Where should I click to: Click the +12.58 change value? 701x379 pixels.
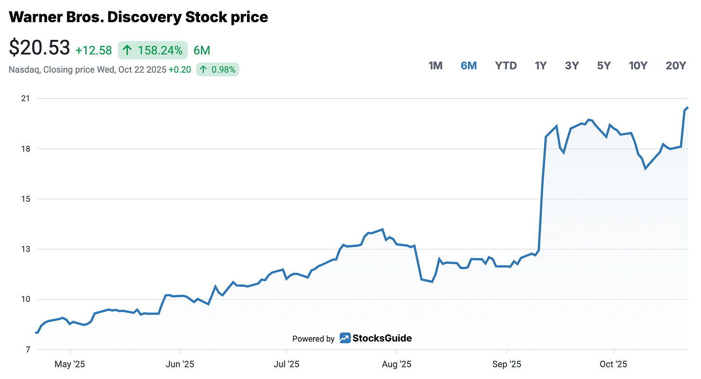tap(94, 50)
